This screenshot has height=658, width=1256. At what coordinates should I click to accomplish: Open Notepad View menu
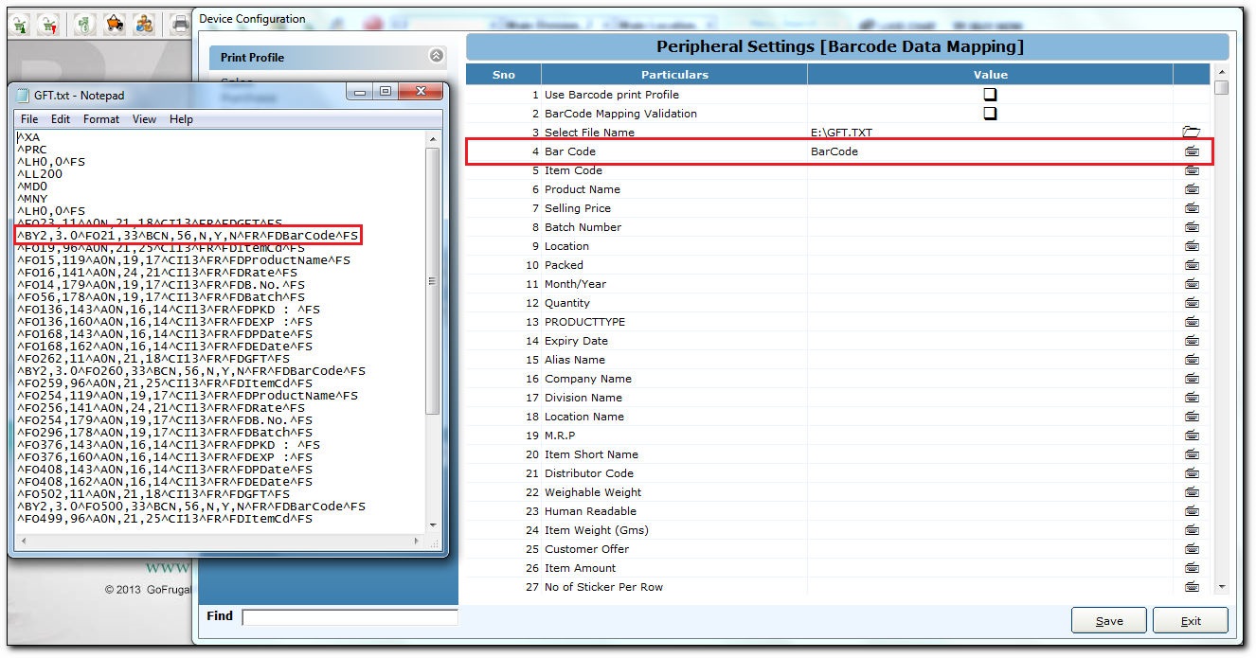[144, 119]
